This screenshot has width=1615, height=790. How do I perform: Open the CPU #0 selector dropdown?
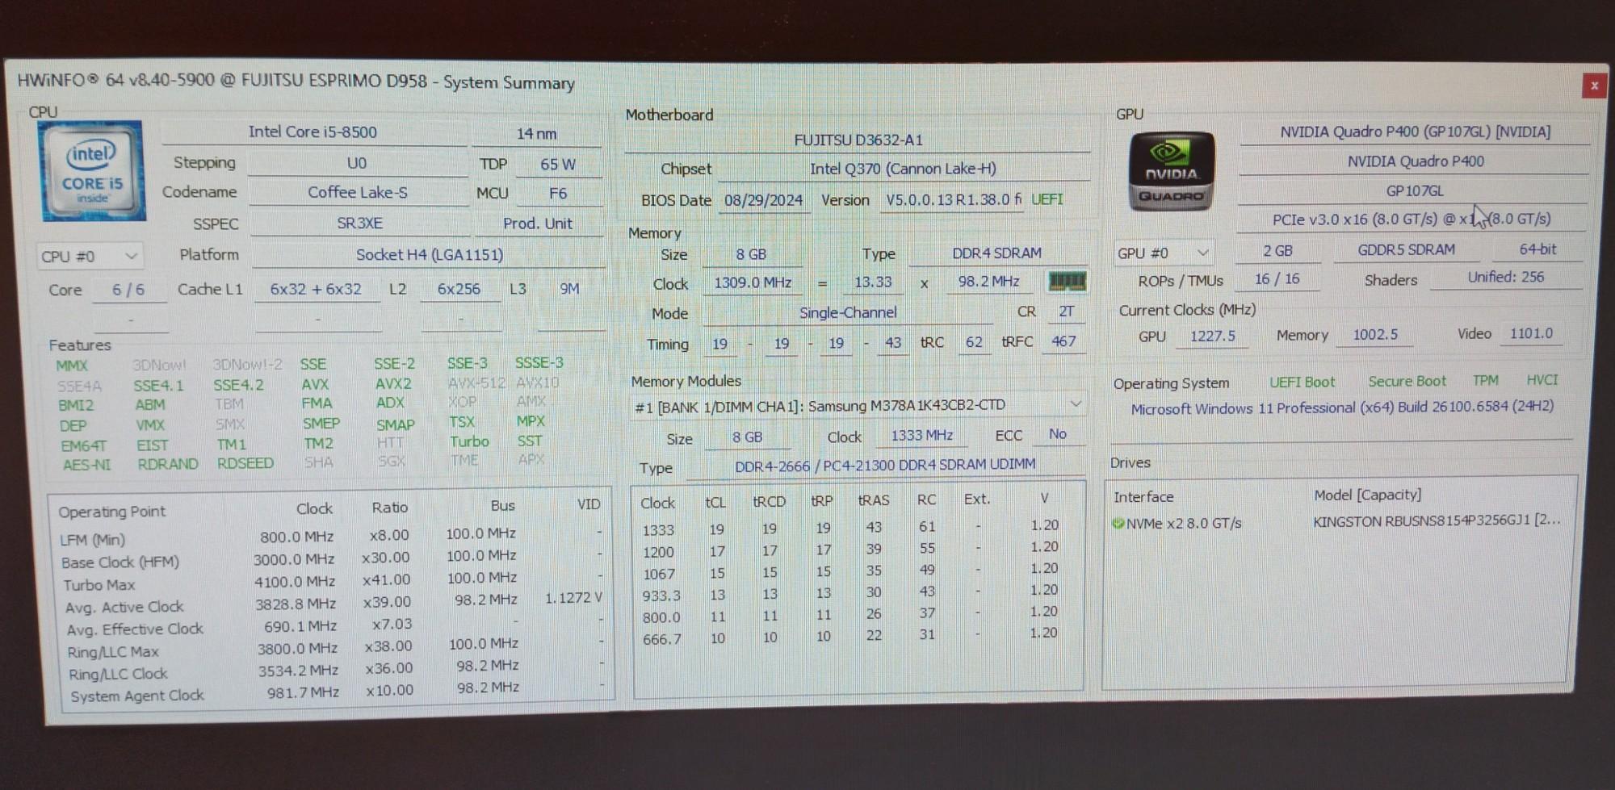[89, 257]
